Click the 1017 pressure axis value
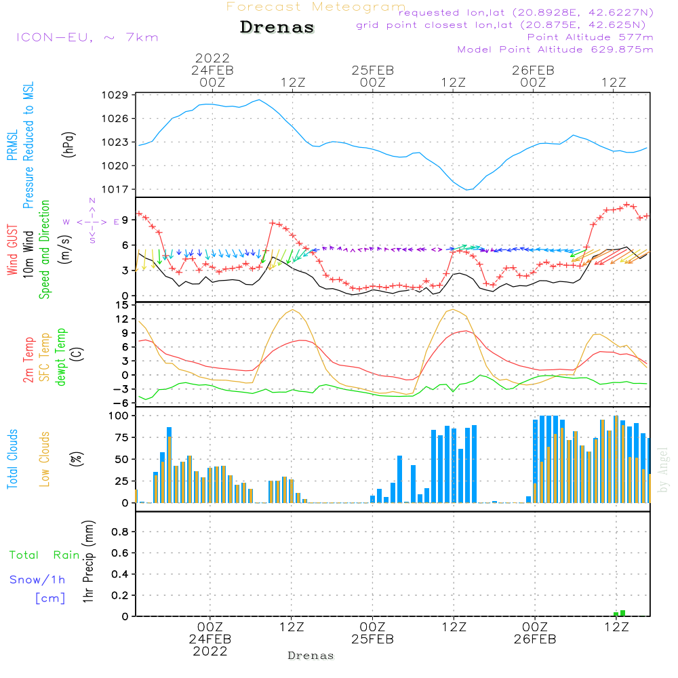The height and width of the screenshot is (678, 678). 115,189
